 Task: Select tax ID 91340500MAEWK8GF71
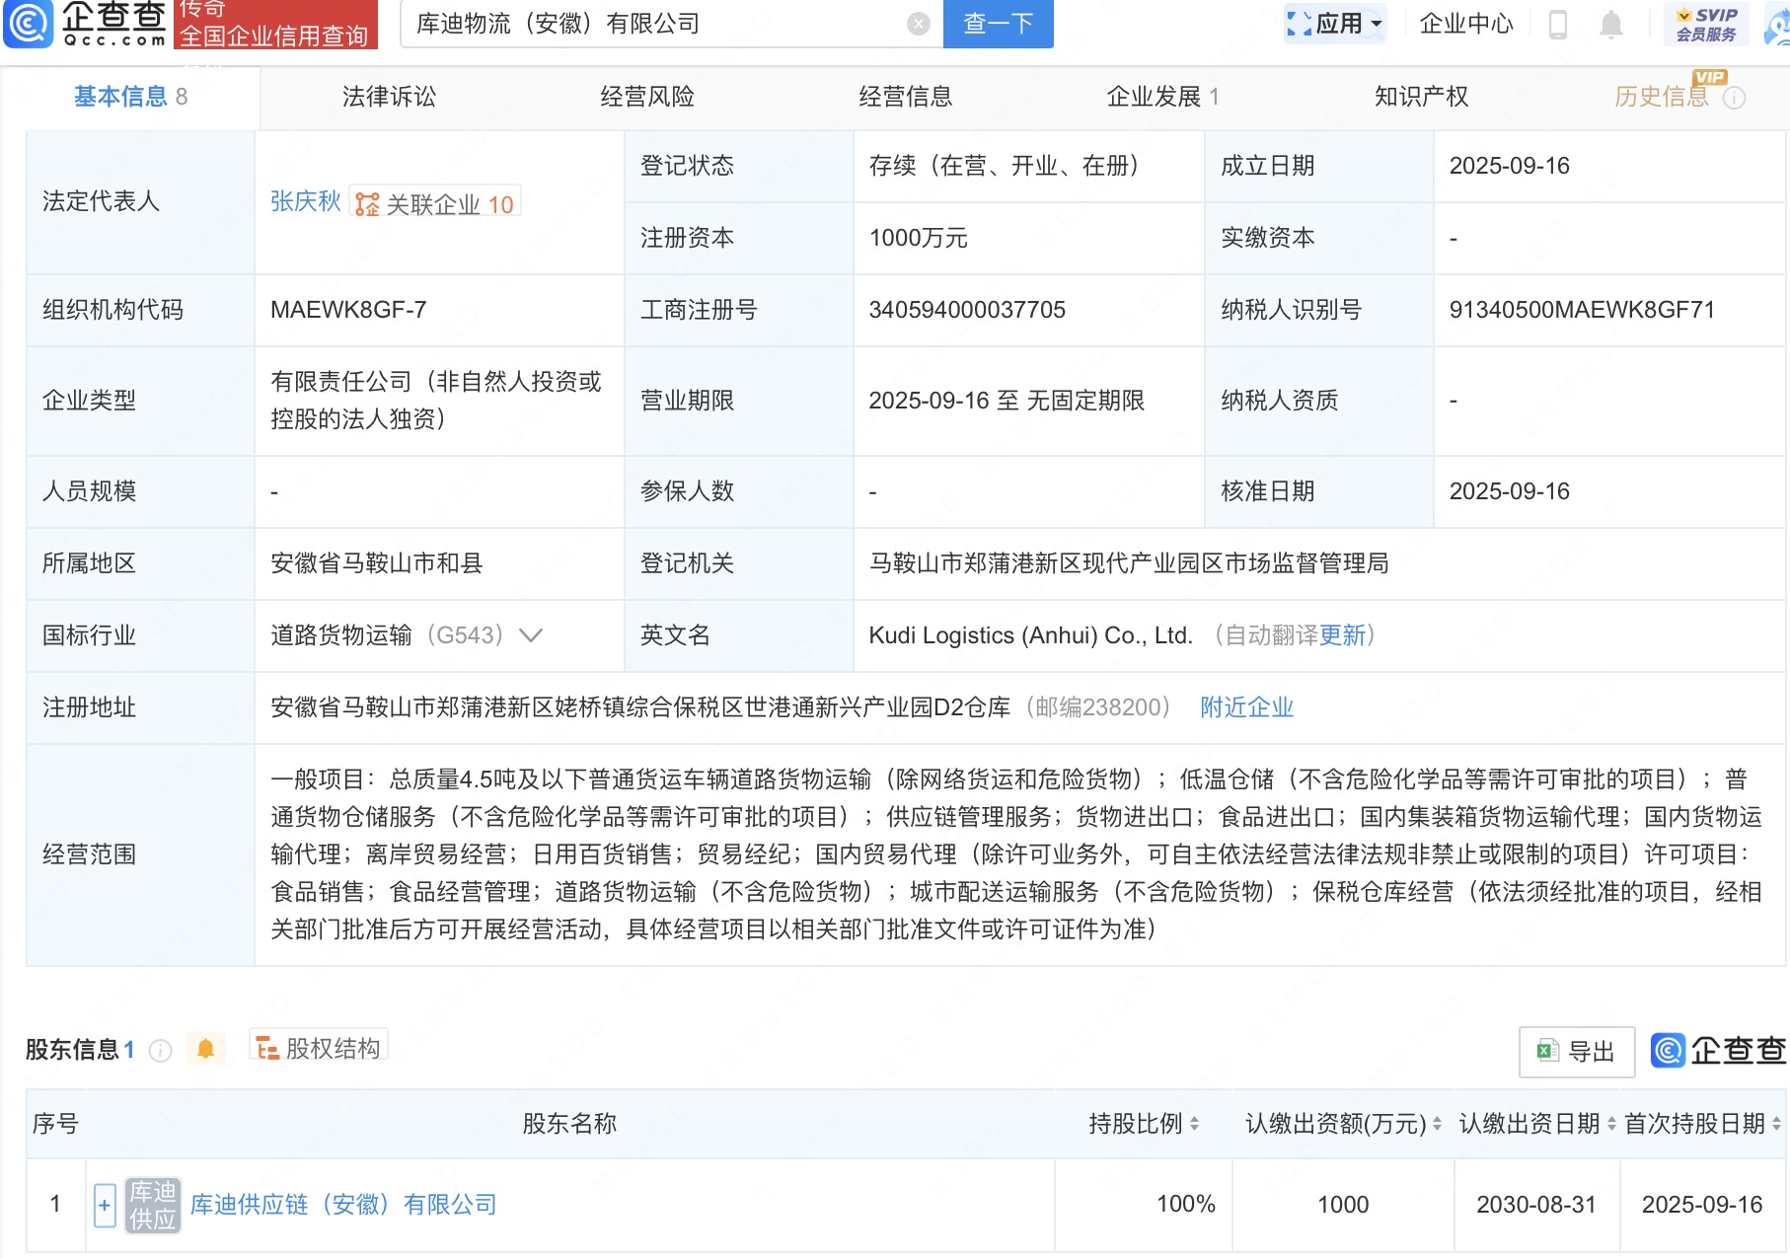tap(1582, 310)
